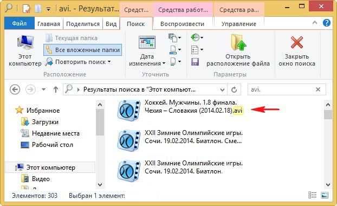Open Videos folder in sidebar

(35, 179)
